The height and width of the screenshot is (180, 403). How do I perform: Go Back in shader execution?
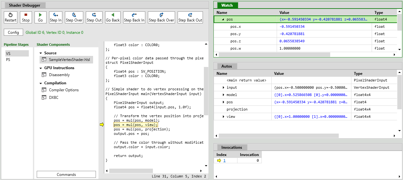pyautogui.click(x=113, y=17)
